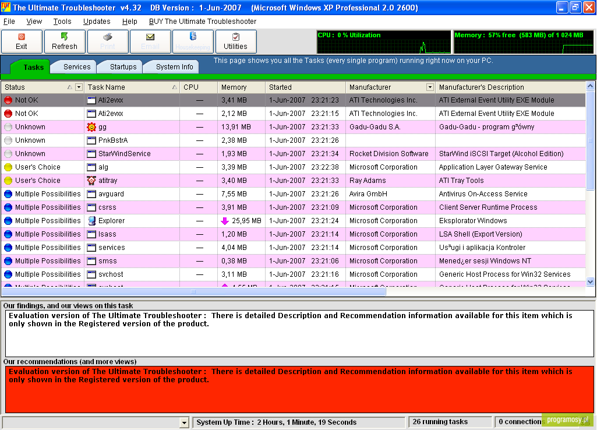Image resolution: width=597 pixels, height=430 pixels.
Task: Click the 25,95 MB memory value
Action: (246, 220)
